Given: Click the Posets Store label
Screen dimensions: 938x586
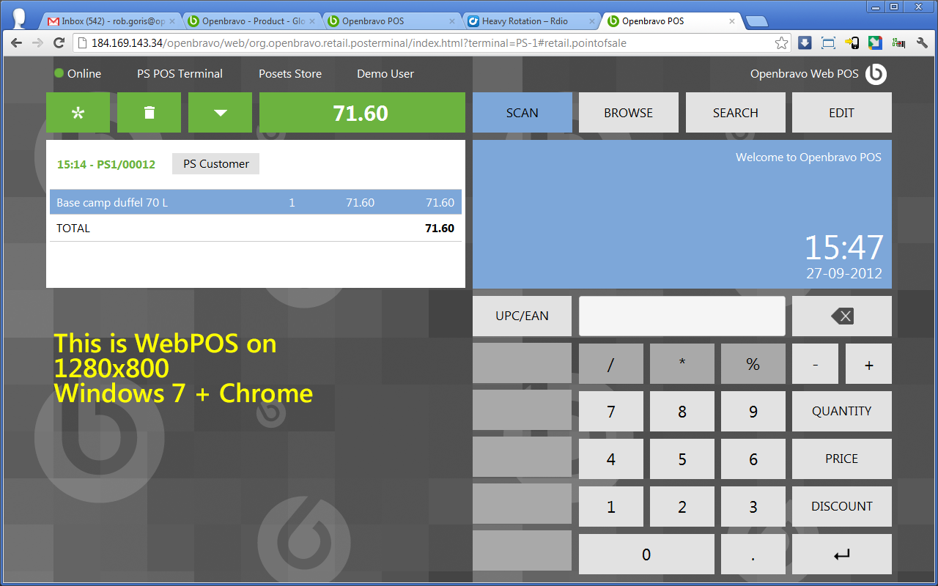Looking at the screenshot, I should [x=290, y=74].
